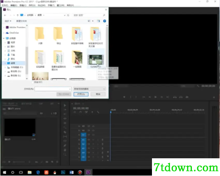Select the video file thumbnail in dialog
Image resolution: width=220 pixels, height=176 pixels.
tap(96, 60)
